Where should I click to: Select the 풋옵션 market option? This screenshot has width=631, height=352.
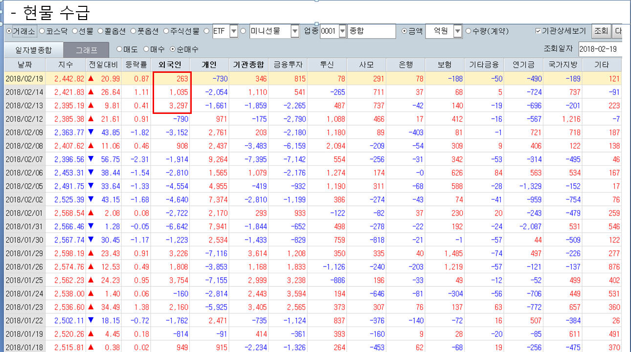pos(134,31)
